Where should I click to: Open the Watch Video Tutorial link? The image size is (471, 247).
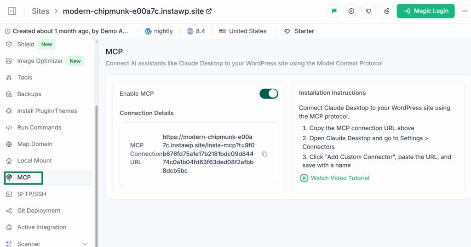click(x=340, y=178)
